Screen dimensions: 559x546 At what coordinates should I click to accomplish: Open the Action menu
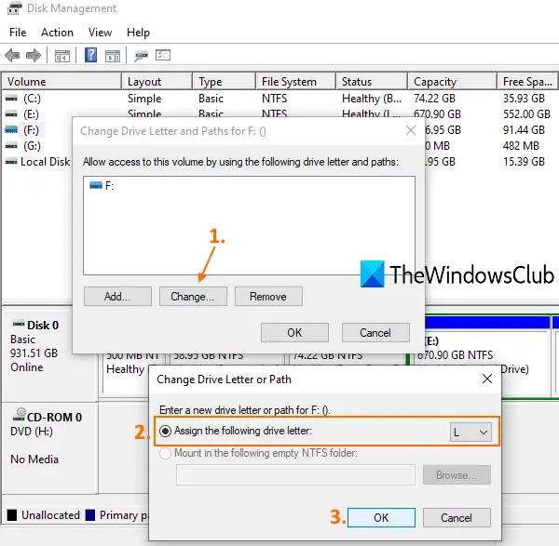(x=57, y=33)
